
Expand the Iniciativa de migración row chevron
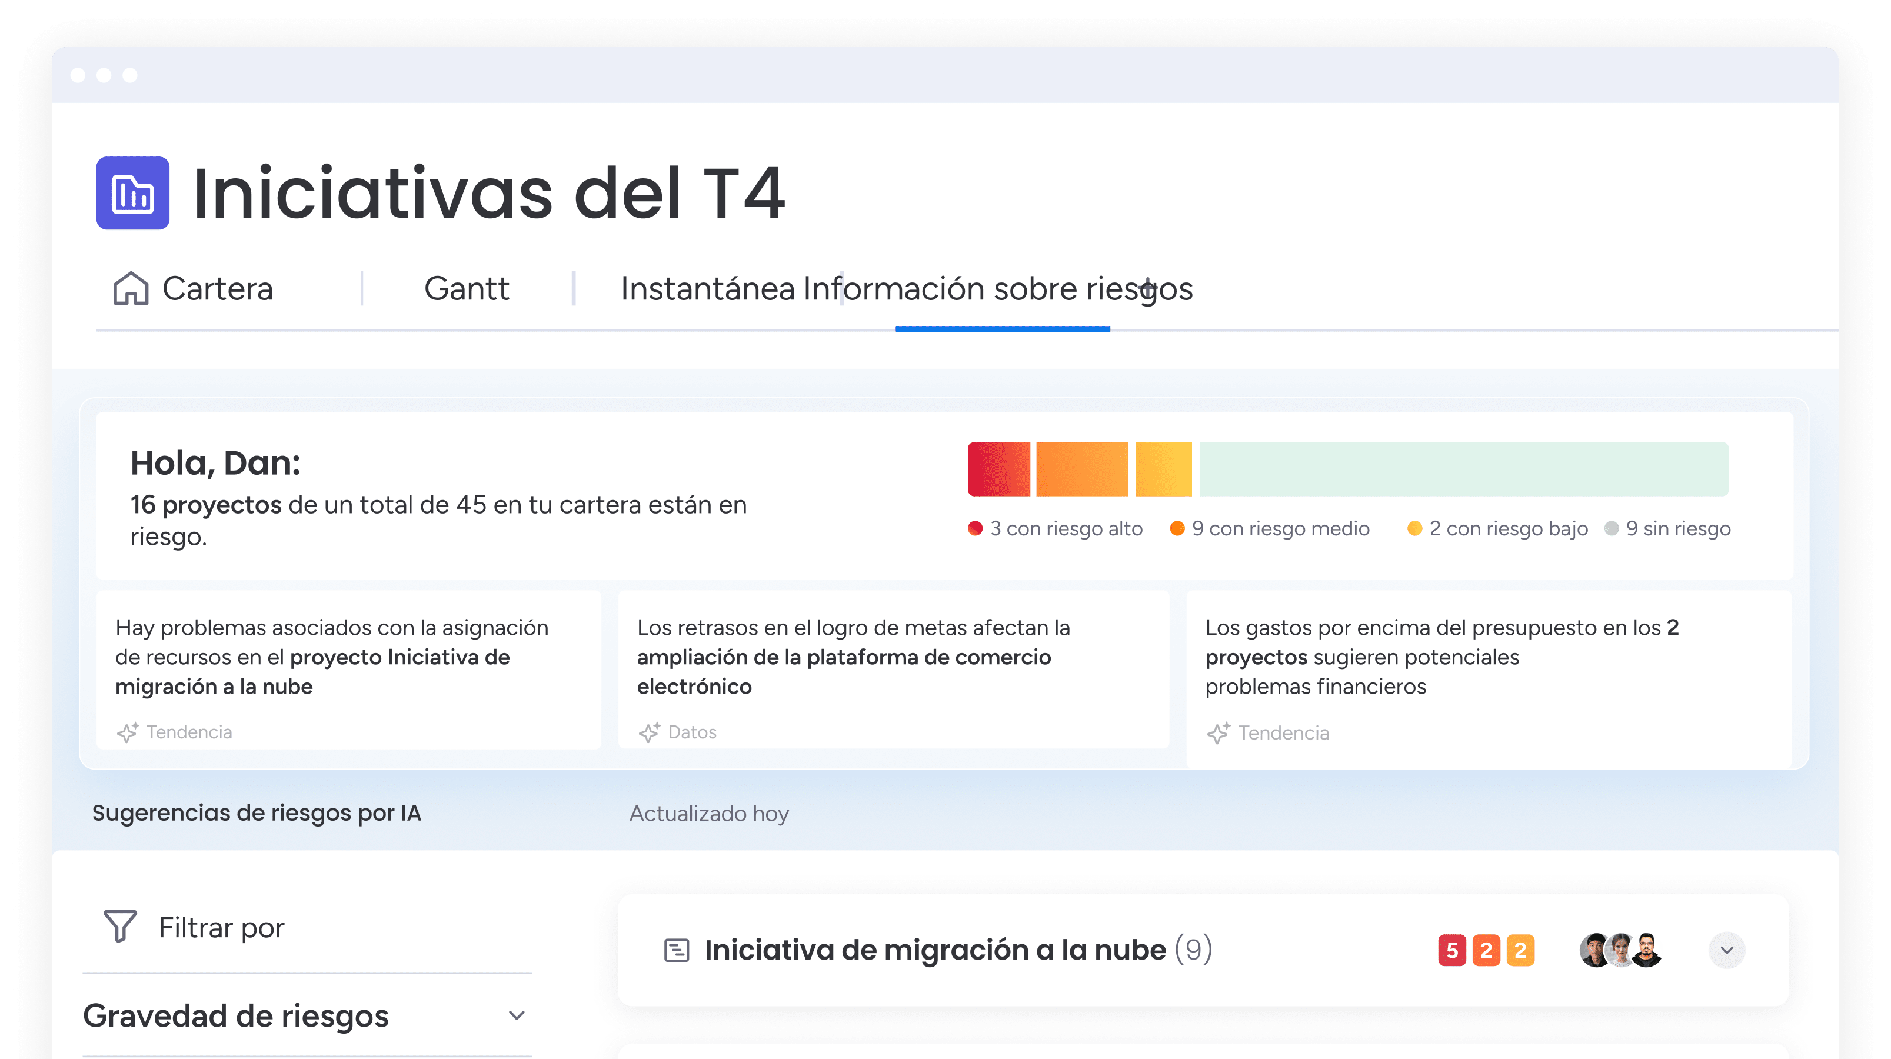[x=1727, y=951]
